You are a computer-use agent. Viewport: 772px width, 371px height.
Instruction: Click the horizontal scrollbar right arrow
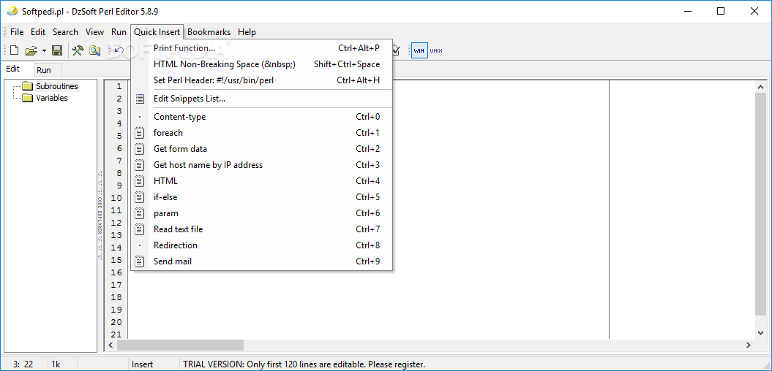pos(749,345)
